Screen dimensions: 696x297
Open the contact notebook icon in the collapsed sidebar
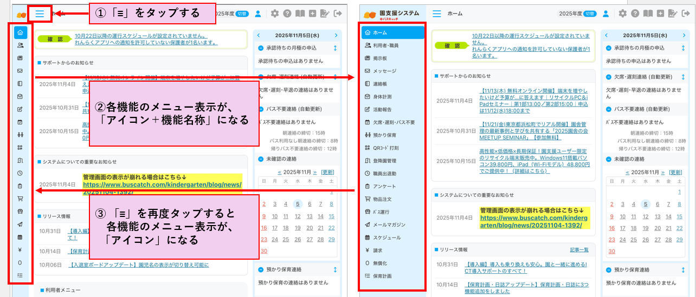21,84
